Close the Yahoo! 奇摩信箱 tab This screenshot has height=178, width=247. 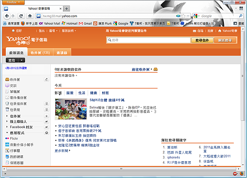(x=61, y=9)
